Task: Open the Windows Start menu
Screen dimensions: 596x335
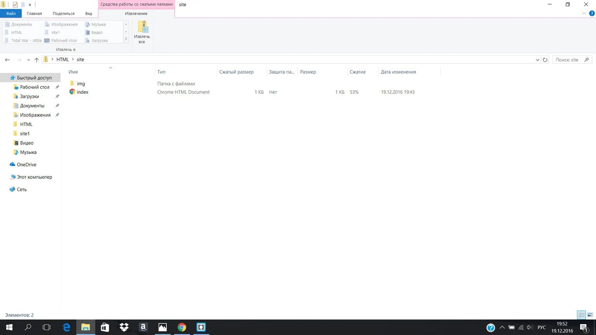Action: click(x=9, y=327)
